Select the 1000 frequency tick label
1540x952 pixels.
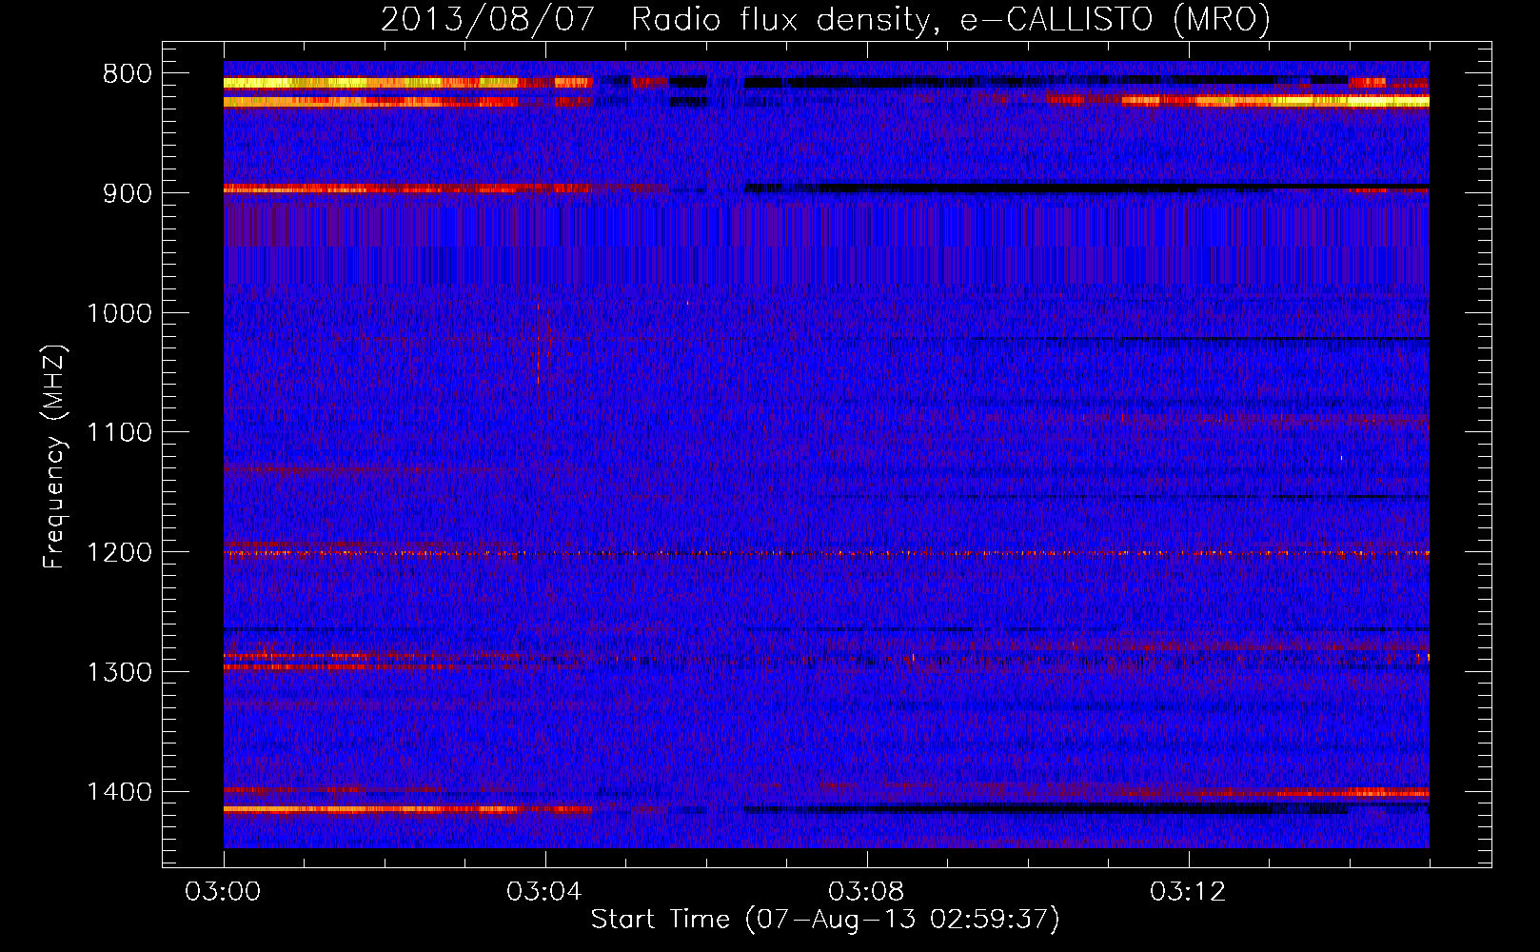[x=119, y=314]
